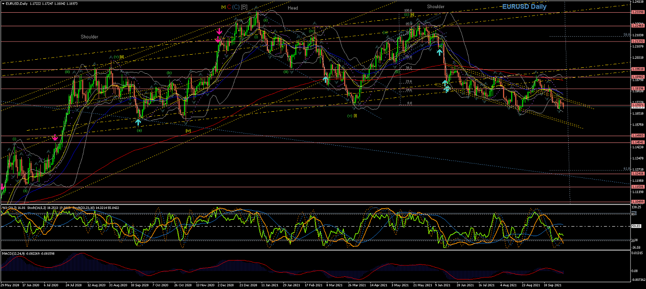Viewport: 646px width, 289px height.
Task: Click the Stoch(14,5,3) indicator label
Action: click(x=37, y=207)
